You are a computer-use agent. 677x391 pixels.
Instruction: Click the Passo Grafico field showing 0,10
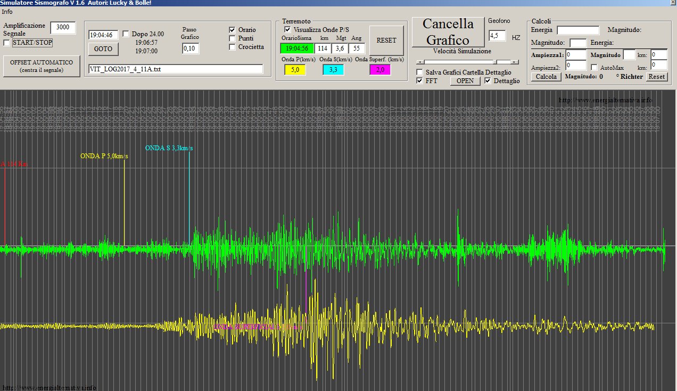coord(190,48)
